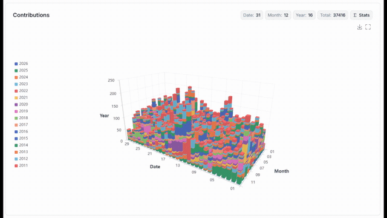
Task: Click the 150 tick on vertical axis
Action: click(114, 107)
